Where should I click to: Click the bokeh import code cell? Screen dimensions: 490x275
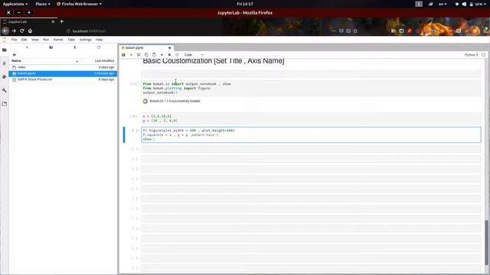(311, 89)
